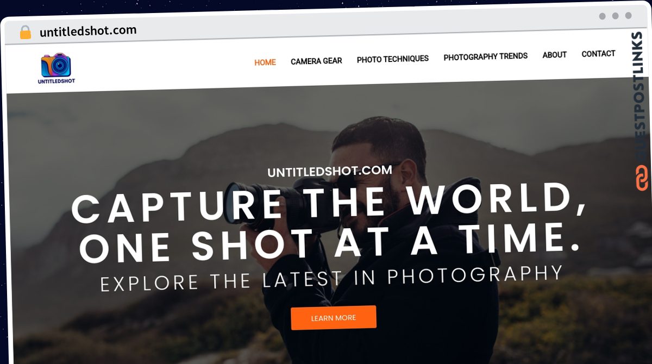Open the Home menu item
Image resolution: width=652 pixels, height=364 pixels.
tap(265, 62)
